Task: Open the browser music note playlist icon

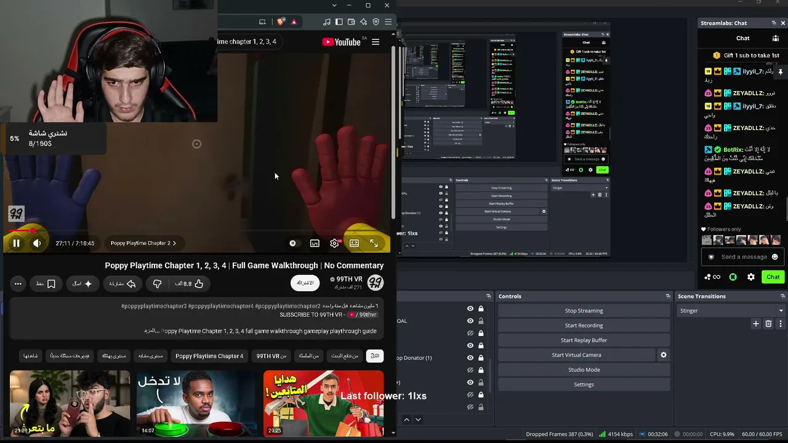Action: click(x=327, y=22)
